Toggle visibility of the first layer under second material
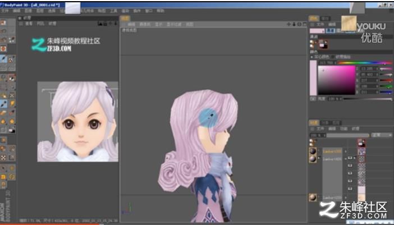This screenshot has height=225, width=394. pyautogui.click(x=350, y=158)
